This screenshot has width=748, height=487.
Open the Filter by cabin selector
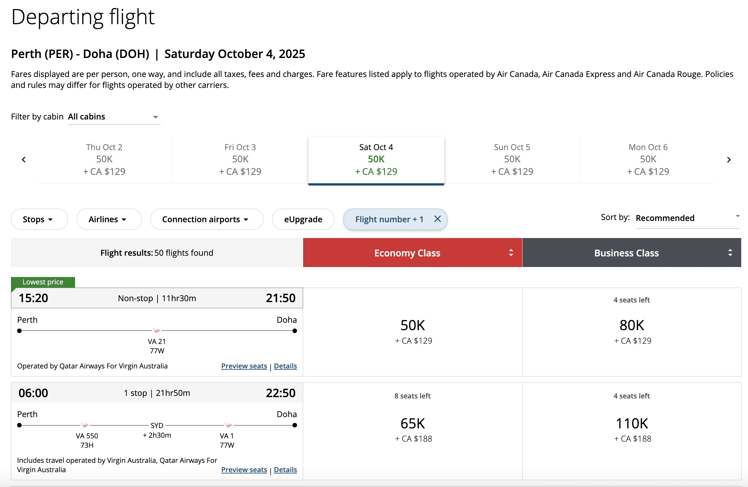pos(114,117)
